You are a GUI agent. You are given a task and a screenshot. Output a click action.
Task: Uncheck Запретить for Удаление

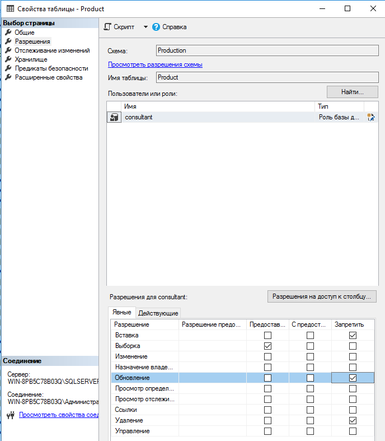pyautogui.click(x=353, y=420)
